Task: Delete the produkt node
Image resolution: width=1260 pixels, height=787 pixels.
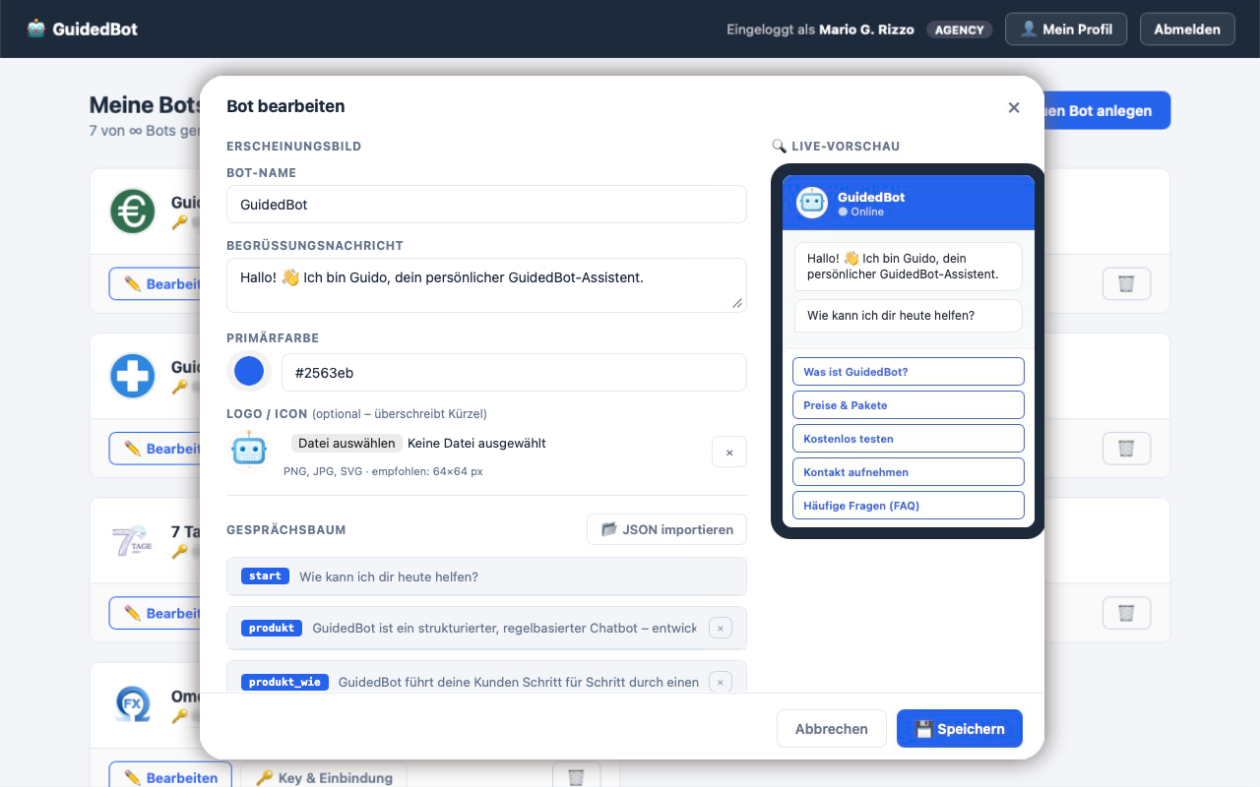Action: coord(721,628)
